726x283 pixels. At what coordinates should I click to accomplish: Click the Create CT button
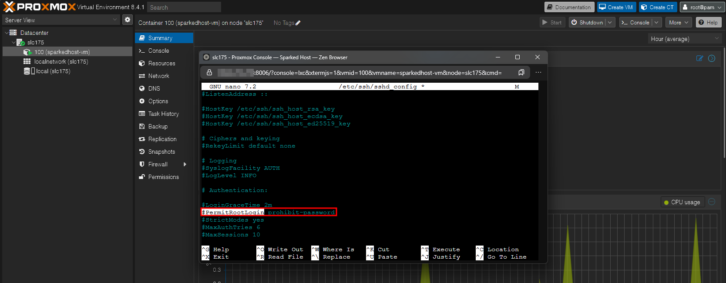coord(658,7)
